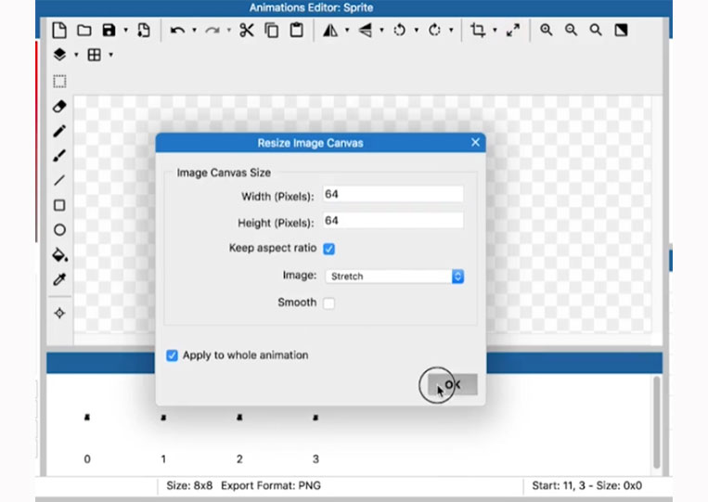Open a file with the folder icon

tap(84, 31)
